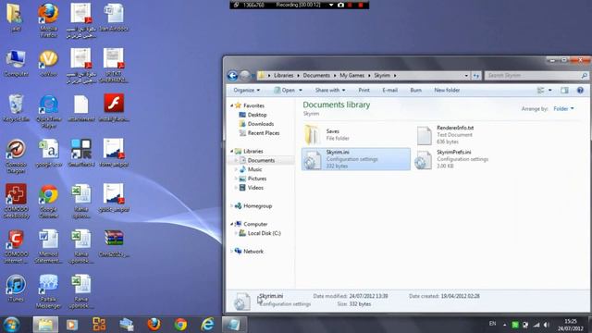Select the Flash installer desktop icon
This screenshot has height=333, width=592.
click(114, 108)
